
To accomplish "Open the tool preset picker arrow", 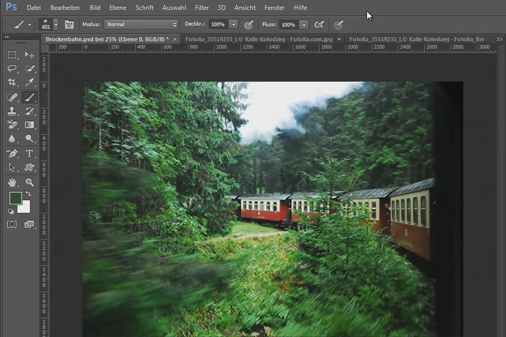I will (30, 24).
